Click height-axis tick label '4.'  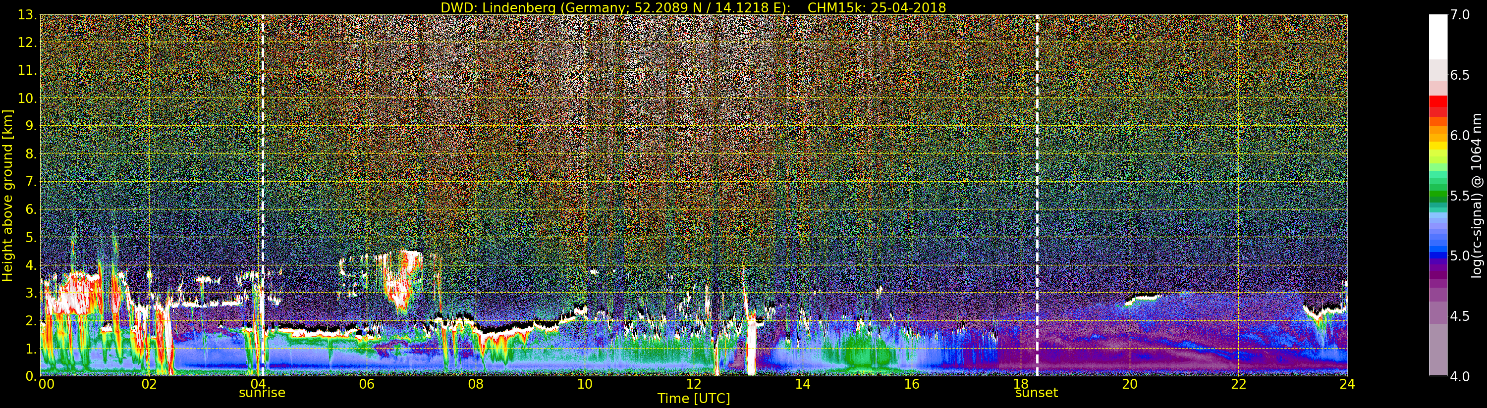(x=31, y=265)
